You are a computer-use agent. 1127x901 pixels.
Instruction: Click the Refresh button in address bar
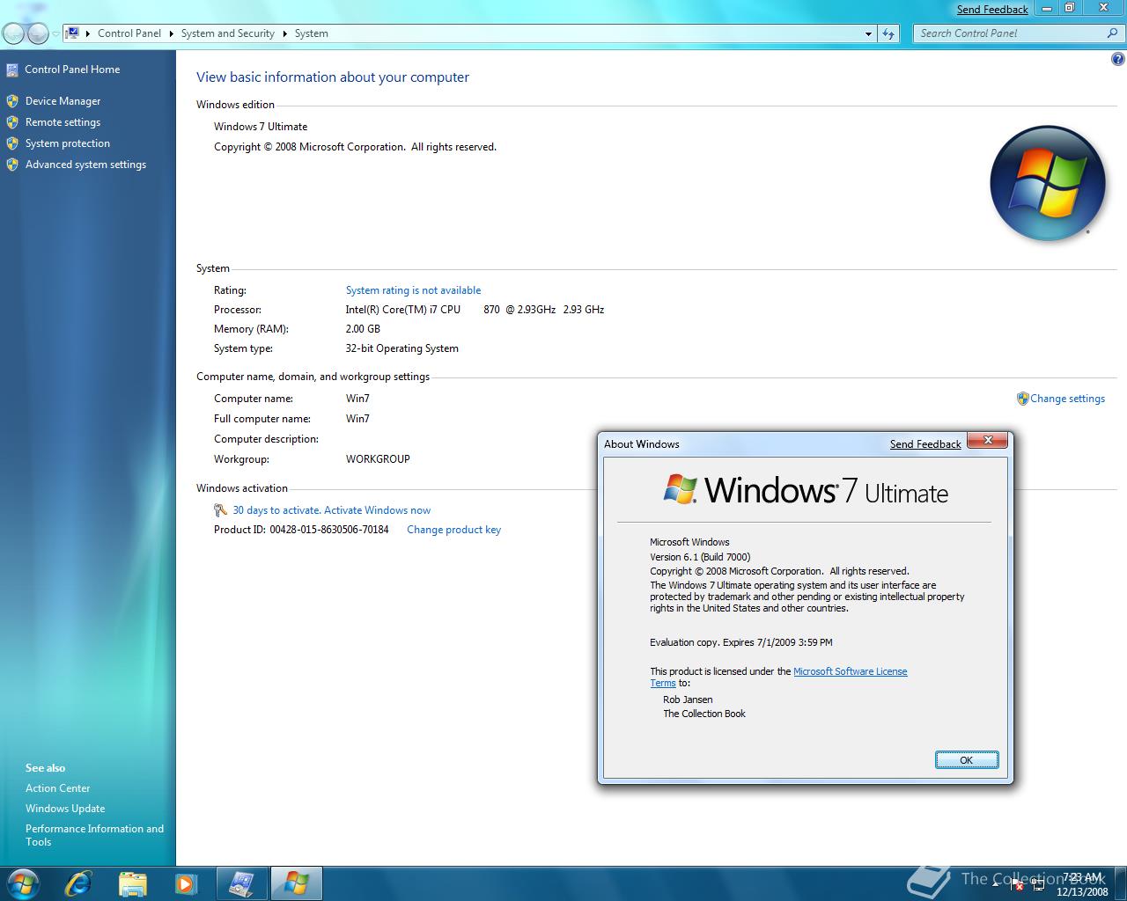(888, 33)
